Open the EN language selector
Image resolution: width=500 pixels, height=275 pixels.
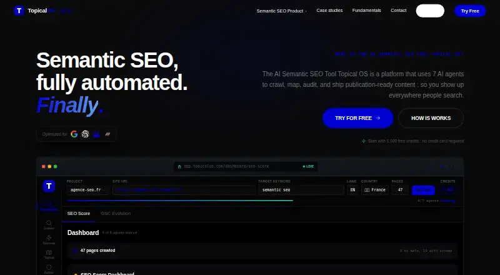click(x=352, y=190)
